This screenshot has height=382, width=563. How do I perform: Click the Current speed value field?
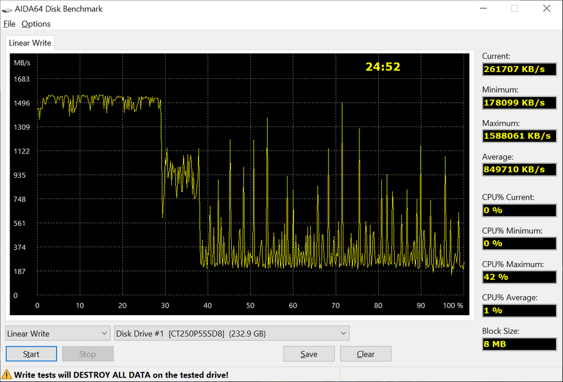point(519,69)
